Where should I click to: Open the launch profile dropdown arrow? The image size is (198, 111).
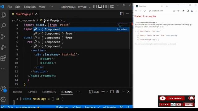click(x=107, y=92)
